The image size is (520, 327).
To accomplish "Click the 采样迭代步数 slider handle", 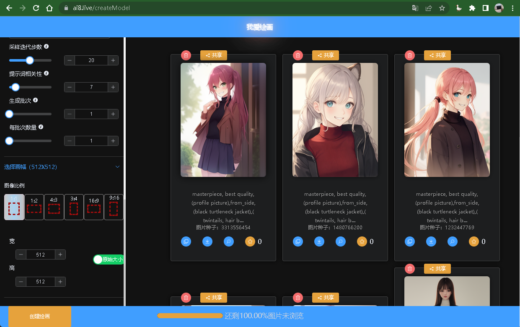I will (x=30, y=60).
